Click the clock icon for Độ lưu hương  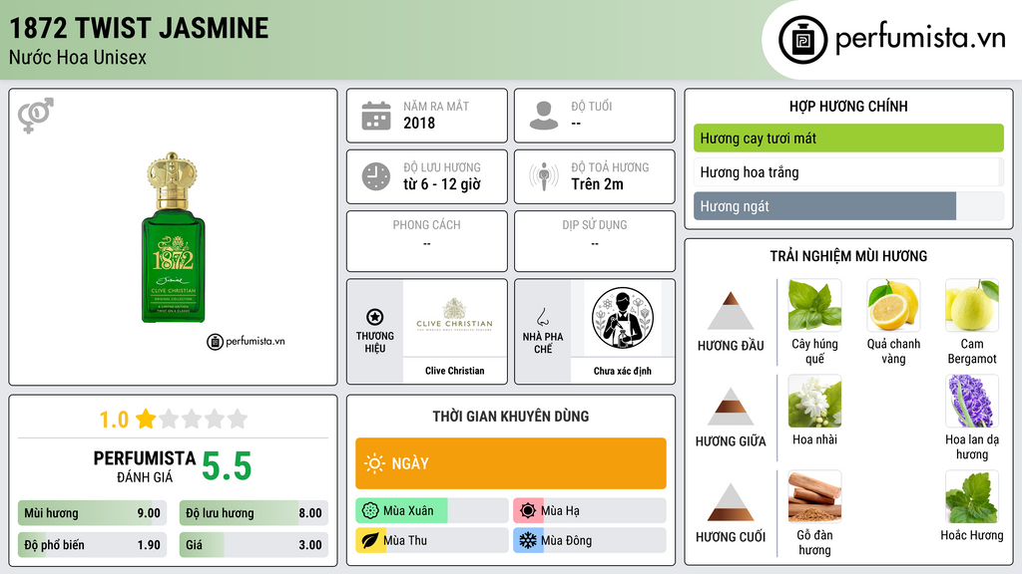click(376, 176)
